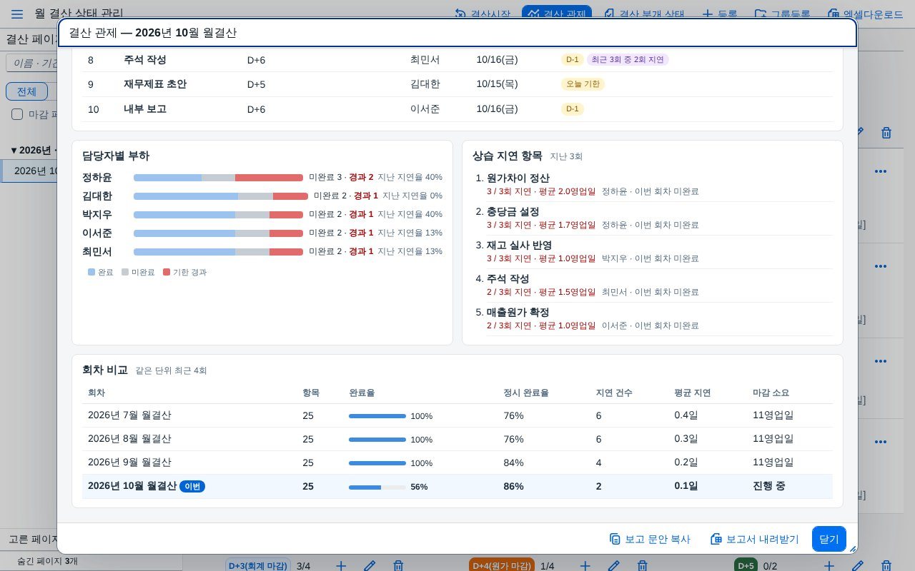The height and width of the screenshot is (571, 915).
Task: Select the 2026년 7월 월결산 comparison row
Action: point(457,415)
